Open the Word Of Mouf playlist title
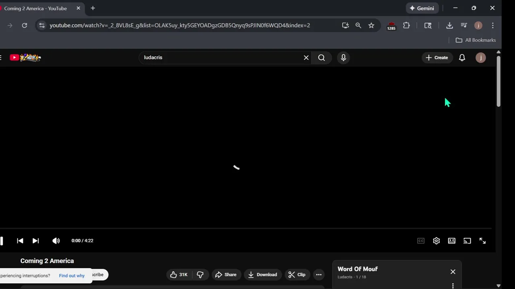 (358, 269)
